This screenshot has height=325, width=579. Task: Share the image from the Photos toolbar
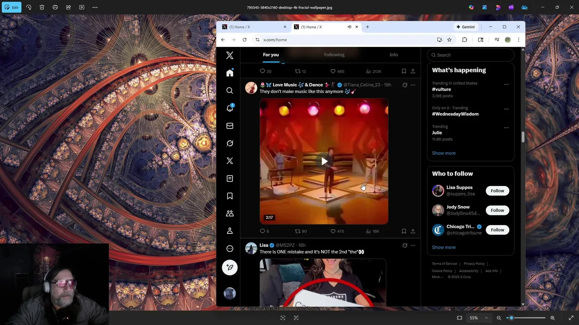point(68,7)
